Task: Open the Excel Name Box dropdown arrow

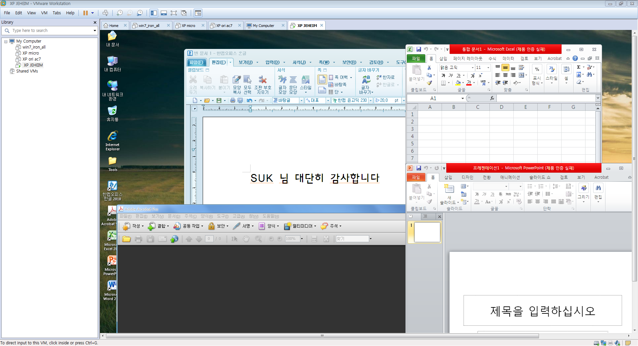Action: (x=463, y=98)
